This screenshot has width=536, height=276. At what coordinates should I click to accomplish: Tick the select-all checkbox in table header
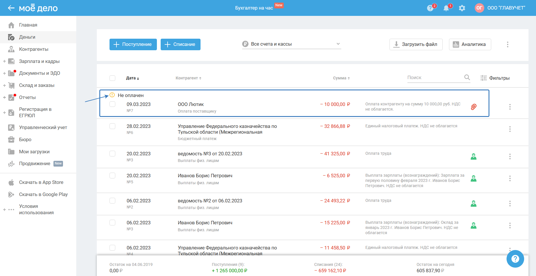112,78
